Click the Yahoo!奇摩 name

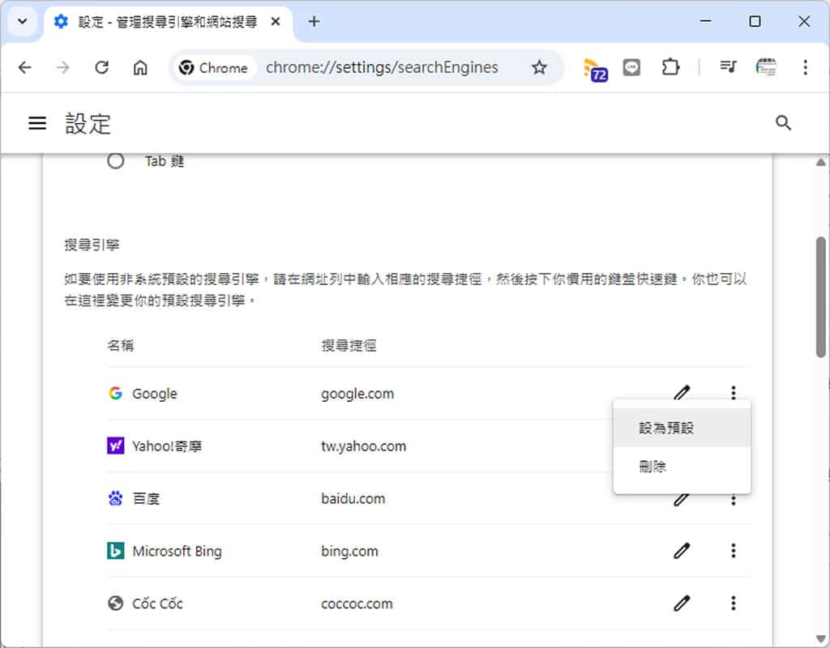[167, 446]
